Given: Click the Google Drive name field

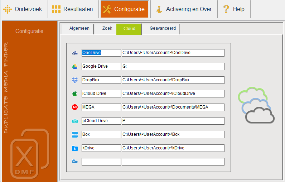Looking at the screenshot, I should tap(101, 66).
